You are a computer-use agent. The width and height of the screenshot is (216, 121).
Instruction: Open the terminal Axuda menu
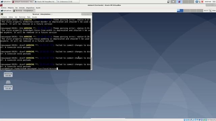pos(34,17)
